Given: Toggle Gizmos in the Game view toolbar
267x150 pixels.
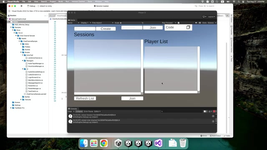Looking at the screenshot, I should coord(210,22).
